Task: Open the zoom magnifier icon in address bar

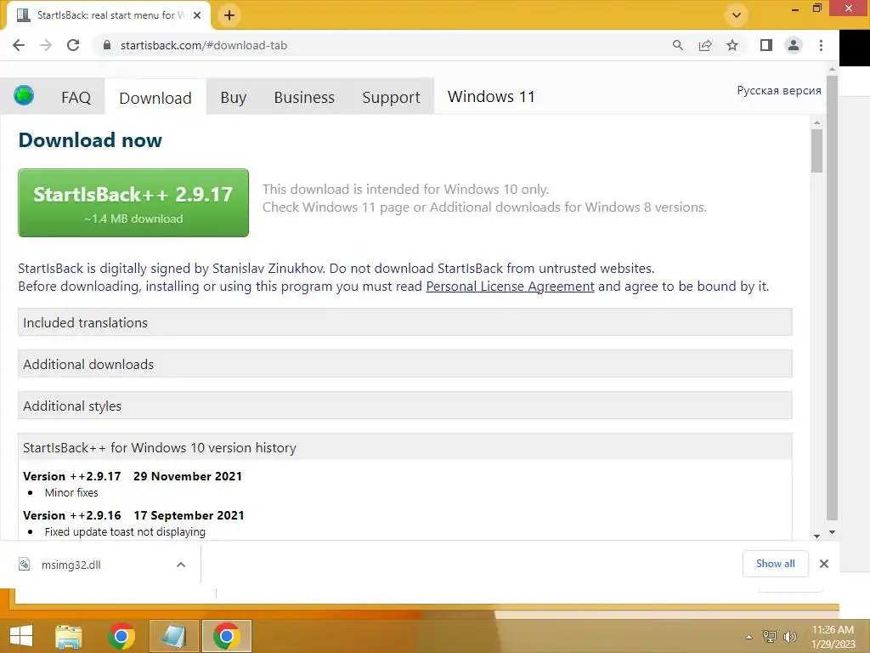Action: click(x=677, y=46)
